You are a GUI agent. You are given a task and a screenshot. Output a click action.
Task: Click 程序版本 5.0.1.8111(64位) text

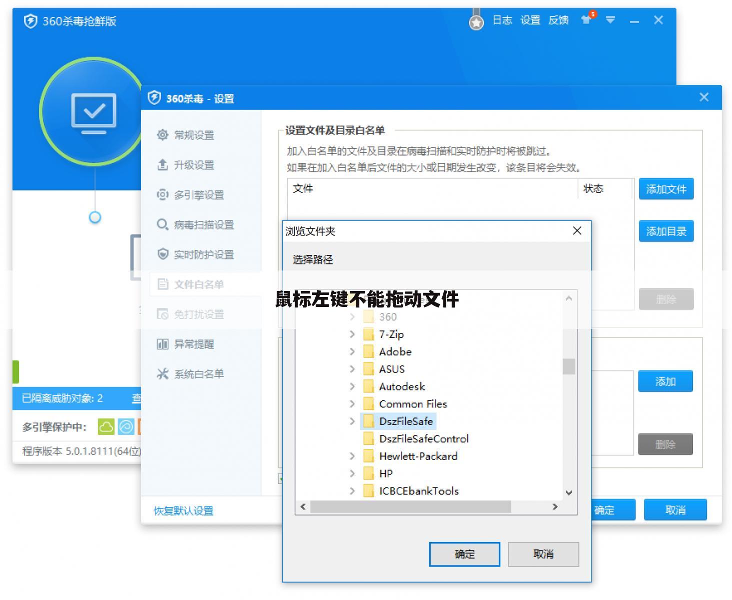pos(82,451)
